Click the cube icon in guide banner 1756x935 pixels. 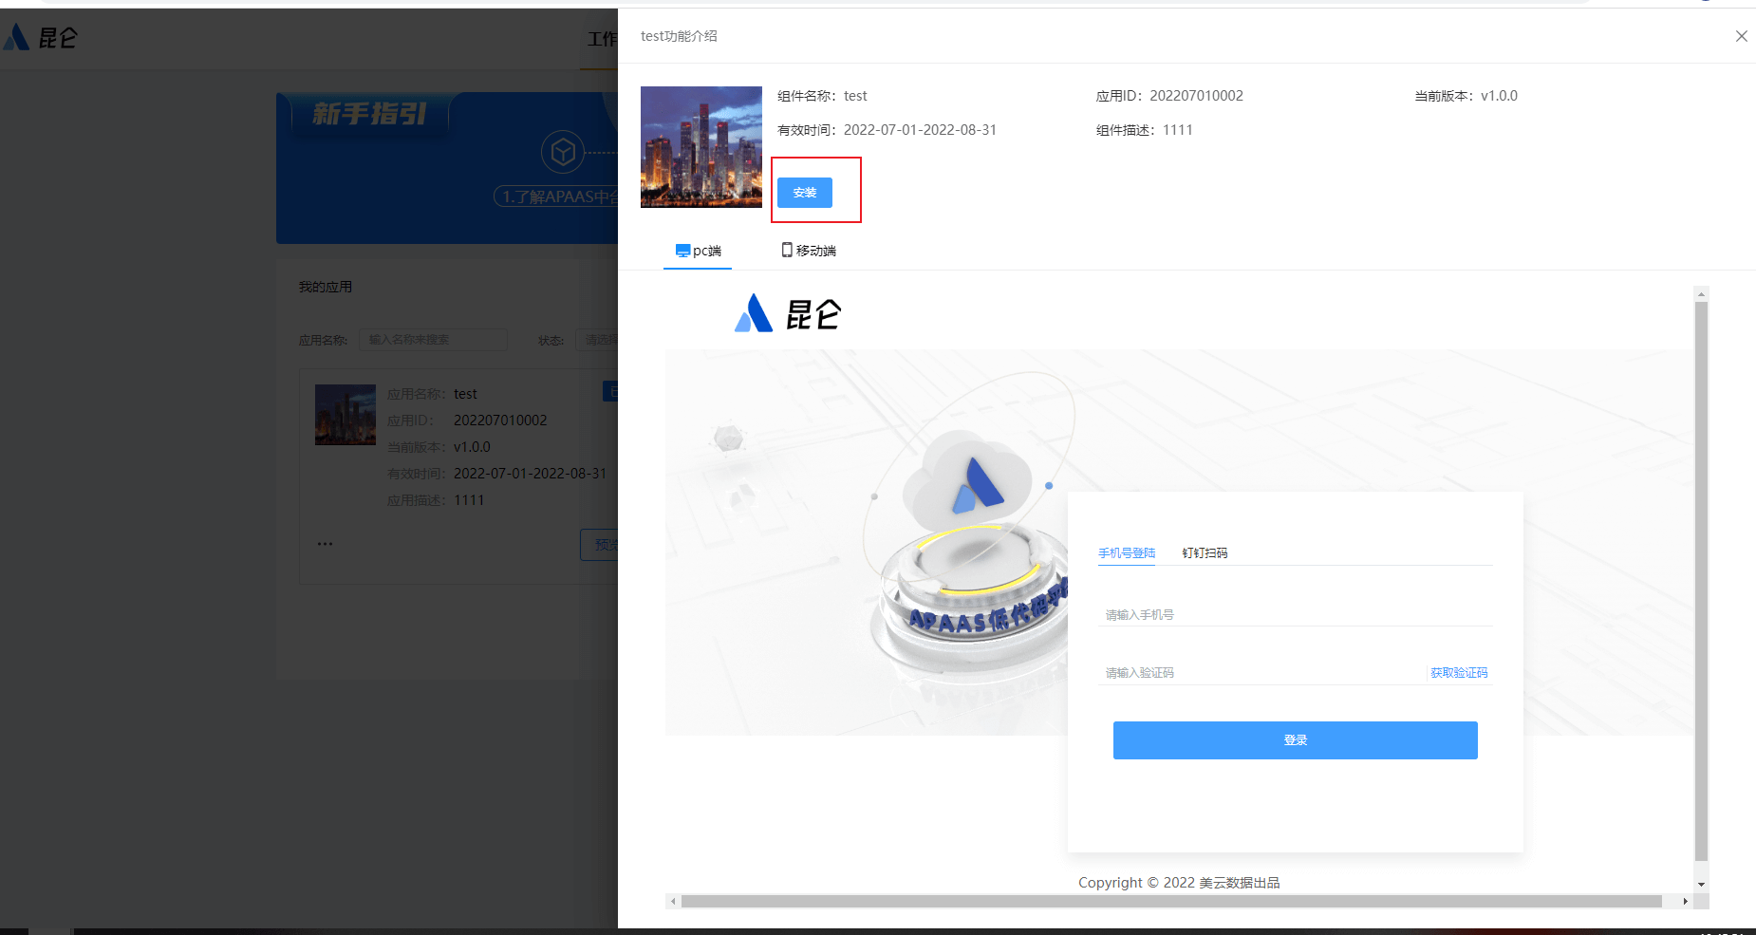[x=563, y=152]
